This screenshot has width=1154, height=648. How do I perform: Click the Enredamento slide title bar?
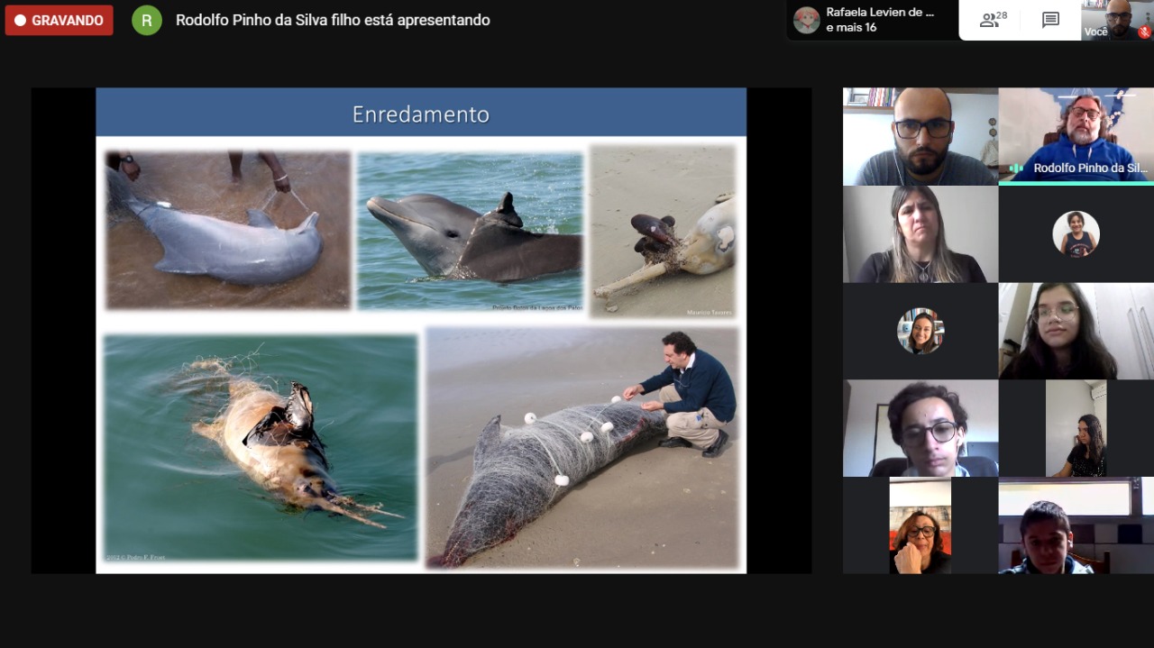point(421,114)
